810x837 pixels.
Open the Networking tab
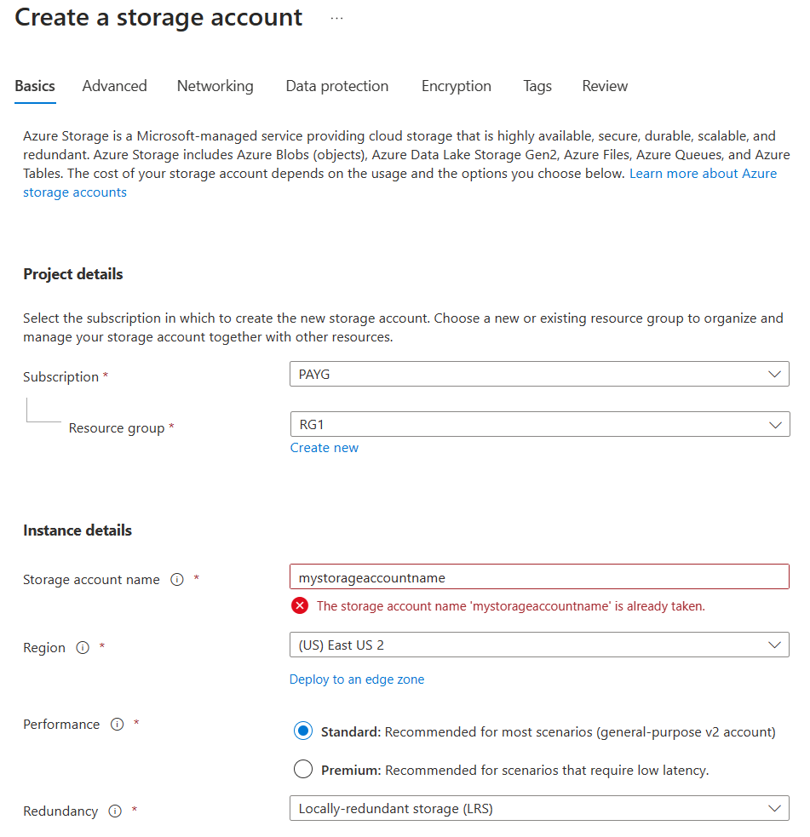(215, 86)
